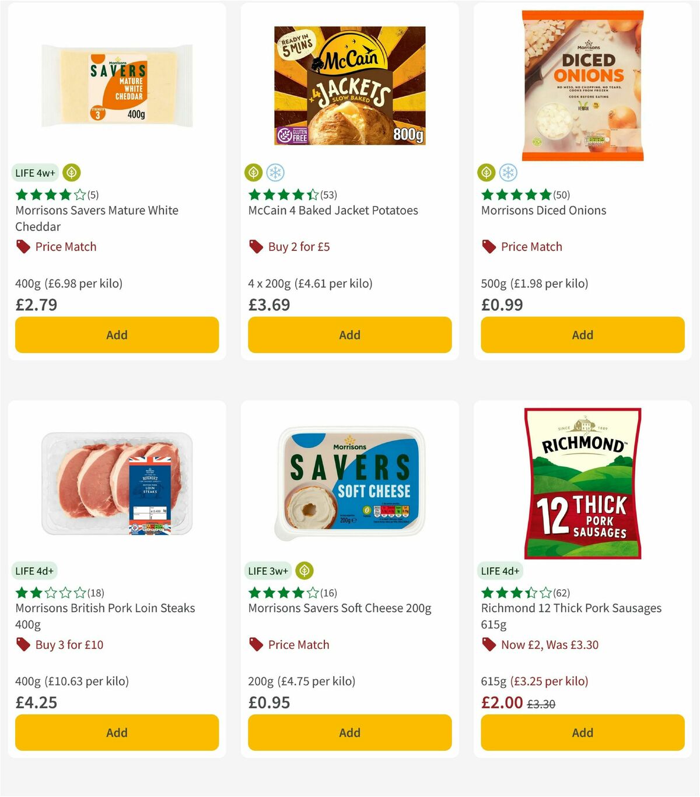Click the Richmond sausages package image
700x797 pixels.
click(x=582, y=484)
